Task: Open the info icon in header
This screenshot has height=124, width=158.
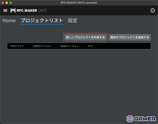Action: click(x=152, y=11)
